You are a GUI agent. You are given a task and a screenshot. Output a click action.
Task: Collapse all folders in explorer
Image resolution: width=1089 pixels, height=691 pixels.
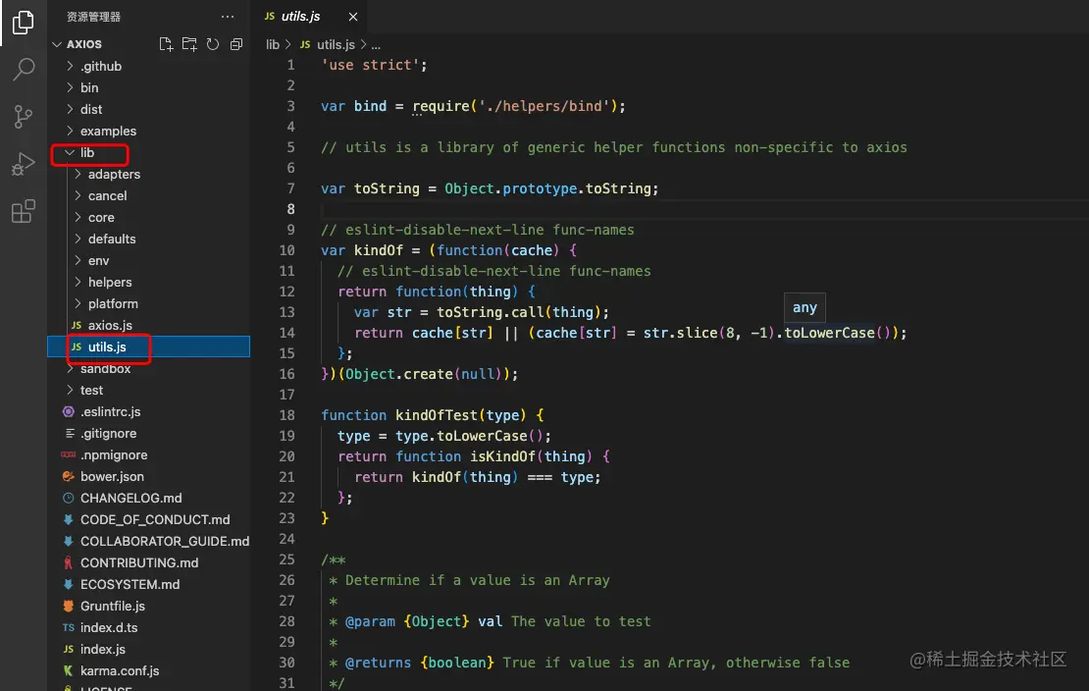236,44
